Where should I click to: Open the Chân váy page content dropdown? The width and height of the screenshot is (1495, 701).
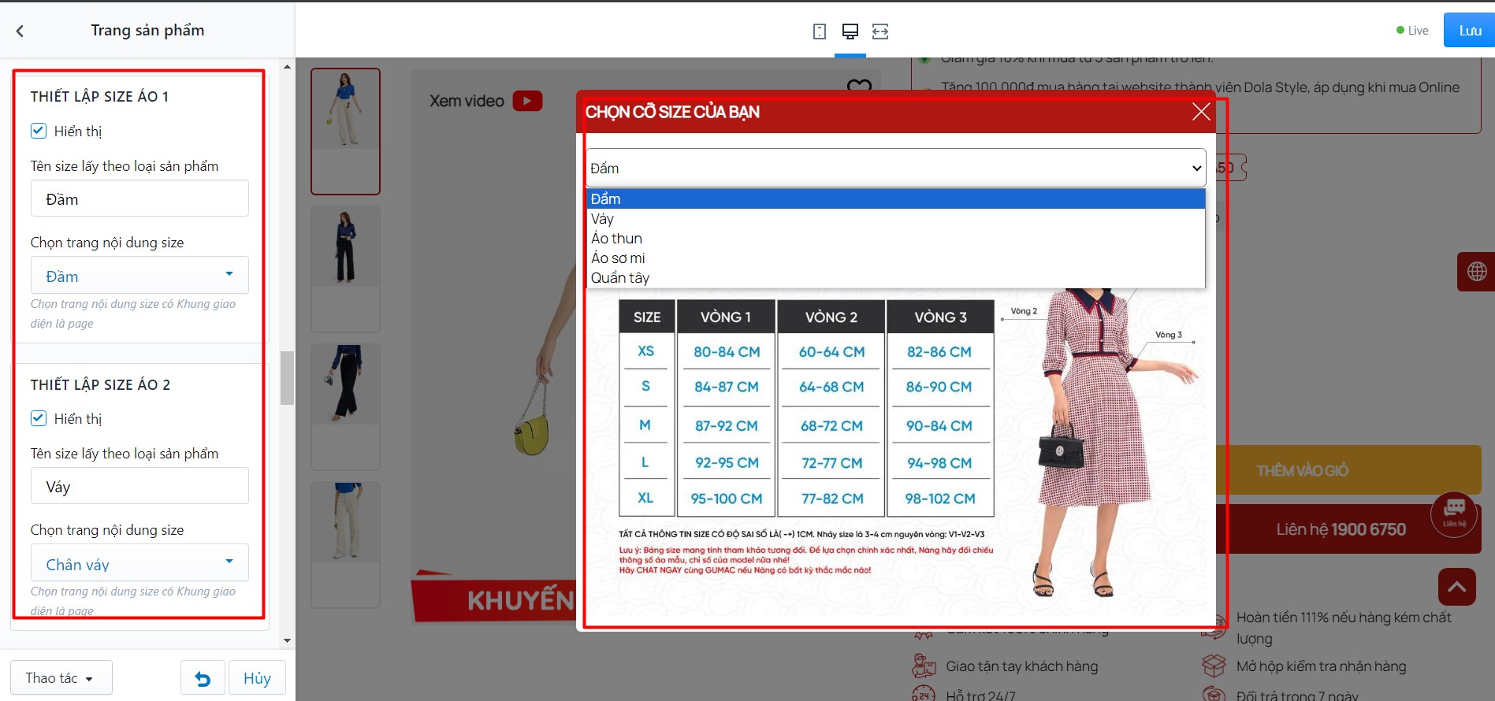coord(139,563)
